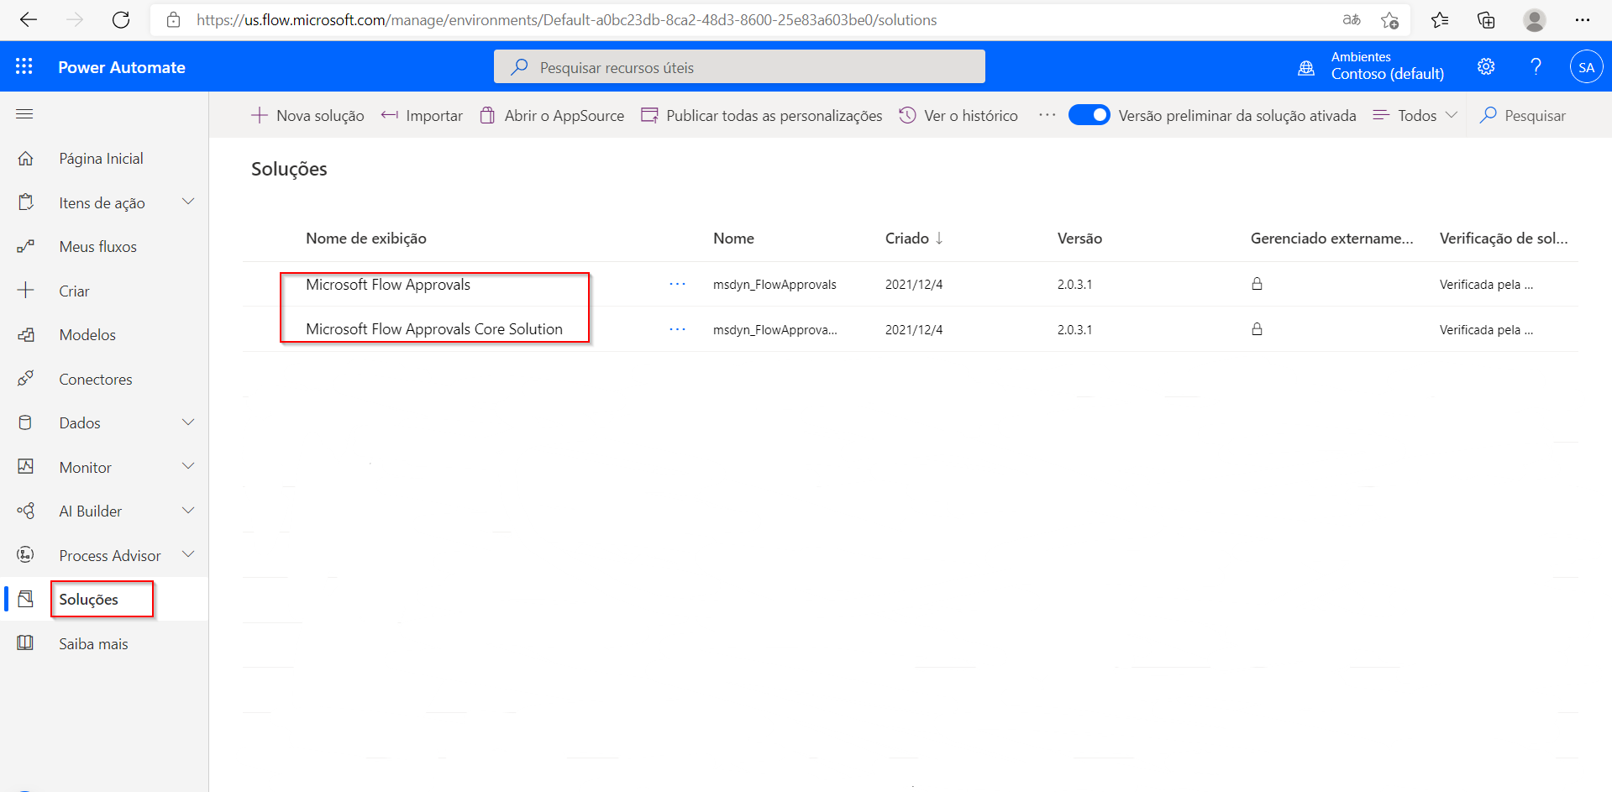
Task: Expand Monitor submenu chevron
Action: pyautogui.click(x=188, y=466)
